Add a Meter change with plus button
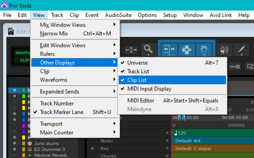 (167, 141)
